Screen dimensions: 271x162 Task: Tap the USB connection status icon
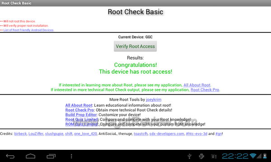(x=190, y=156)
